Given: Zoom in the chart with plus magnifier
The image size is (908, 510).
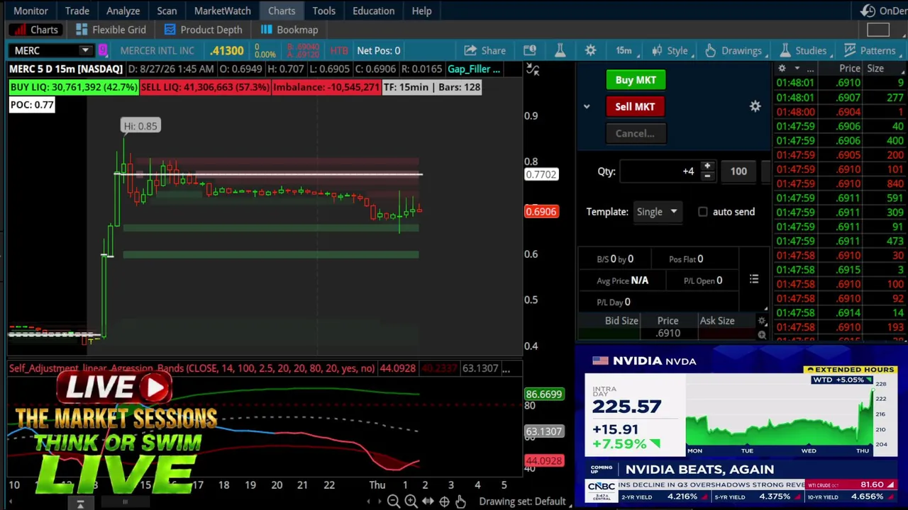Looking at the screenshot, I should point(411,501).
